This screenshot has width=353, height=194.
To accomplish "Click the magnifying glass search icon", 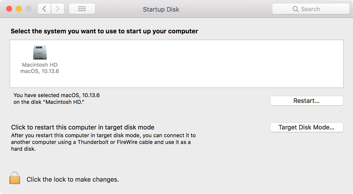I will (x=295, y=9).
